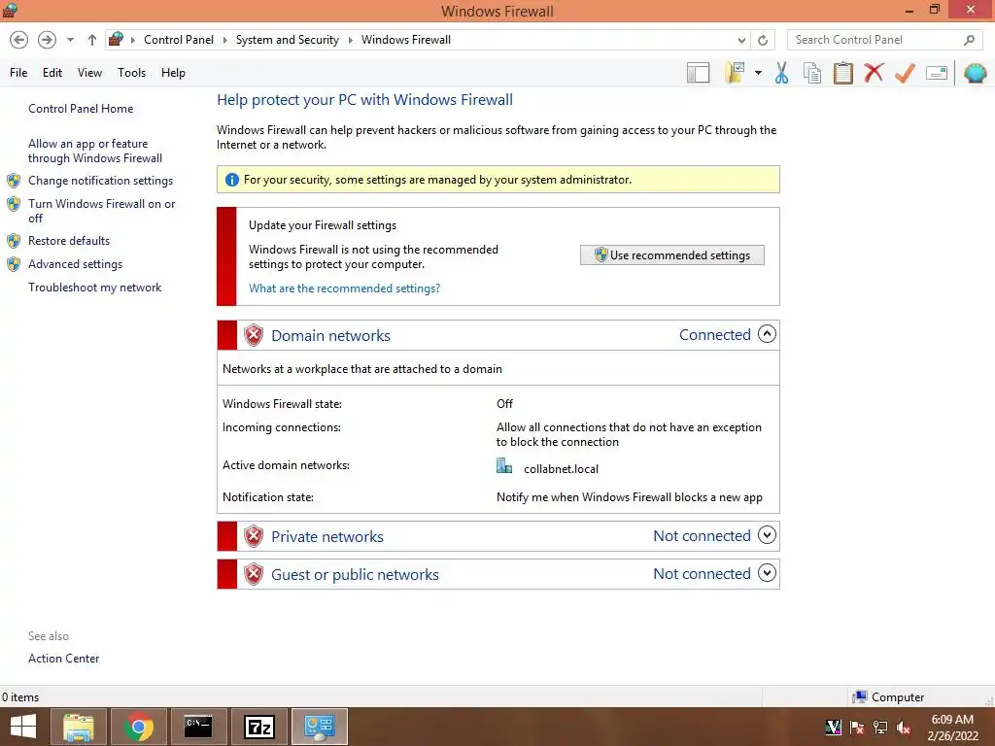995x746 pixels.
Task: Open Command Prompt from taskbar
Action: coord(198,727)
